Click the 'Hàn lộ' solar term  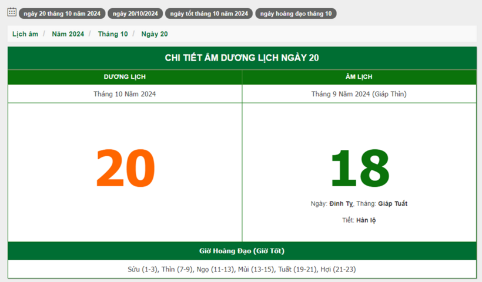(x=366, y=220)
